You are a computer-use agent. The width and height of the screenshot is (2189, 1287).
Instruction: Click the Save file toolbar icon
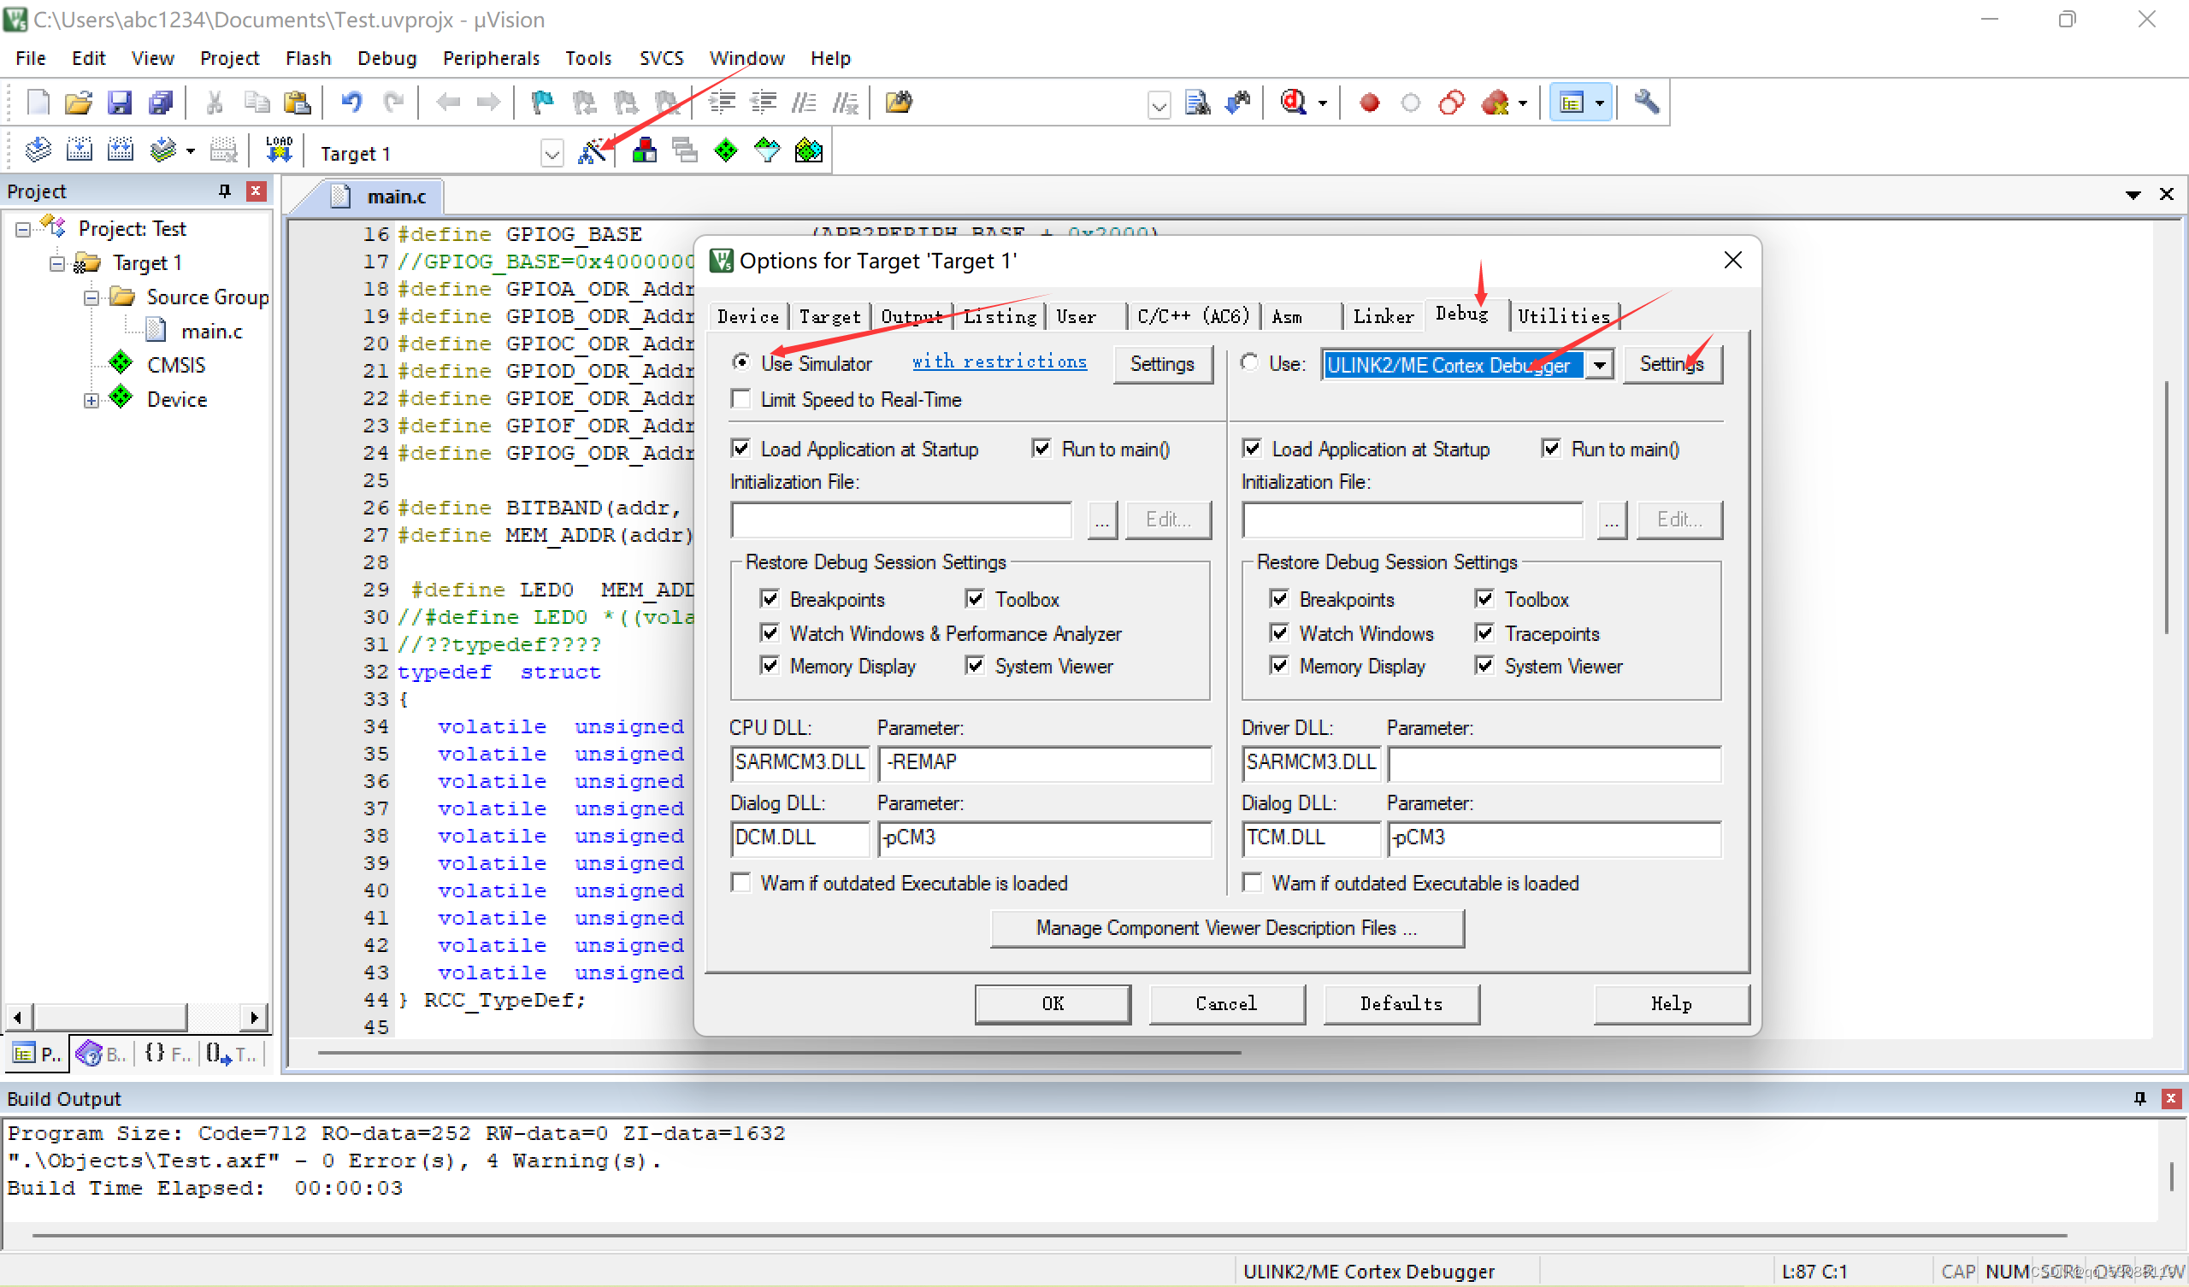pyautogui.click(x=119, y=103)
